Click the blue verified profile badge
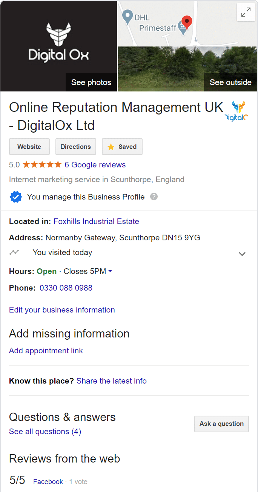 (15, 197)
